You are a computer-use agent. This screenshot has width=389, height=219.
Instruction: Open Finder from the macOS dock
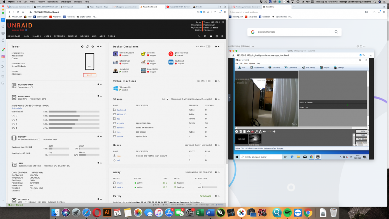pos(55,212)
